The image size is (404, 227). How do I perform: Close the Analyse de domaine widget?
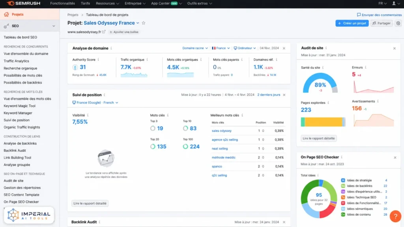point(284,48)
